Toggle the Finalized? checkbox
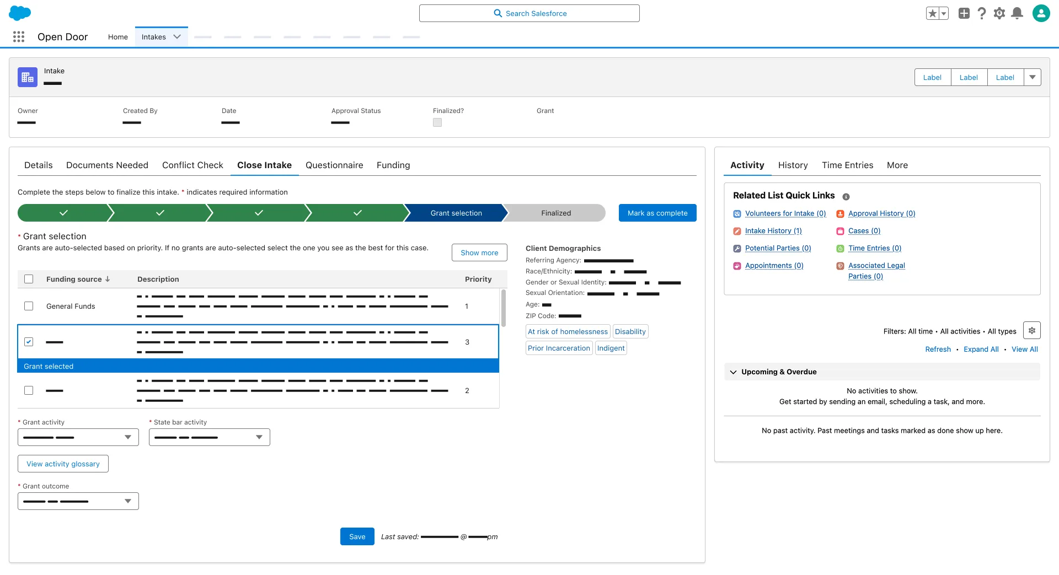Screen dimensions: 1059x575 437,122
